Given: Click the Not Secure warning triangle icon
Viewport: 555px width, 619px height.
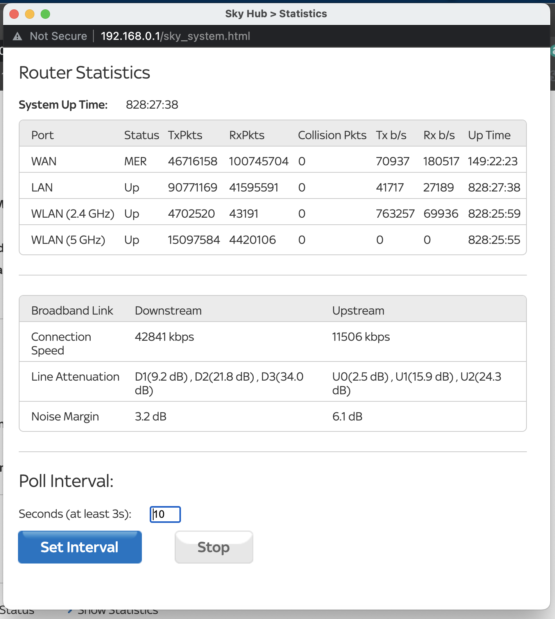Looking at the screenshot, I should coord(18,36).
